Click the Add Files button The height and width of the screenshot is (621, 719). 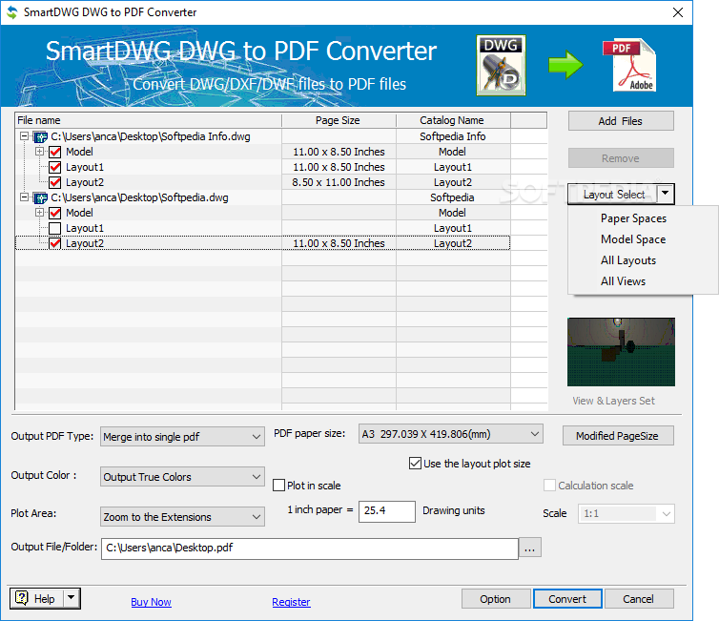point(621,121)
